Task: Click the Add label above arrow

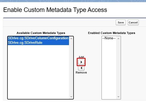Action: coord(81,57)
